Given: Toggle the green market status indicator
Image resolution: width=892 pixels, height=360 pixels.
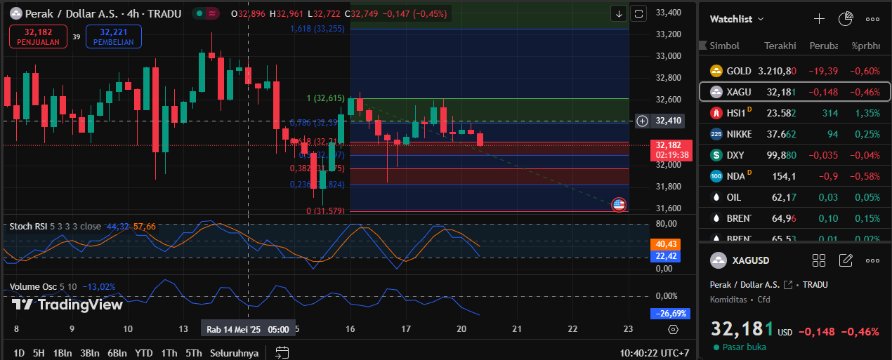Looking at the screenshot, I should (x=200, y=13).
